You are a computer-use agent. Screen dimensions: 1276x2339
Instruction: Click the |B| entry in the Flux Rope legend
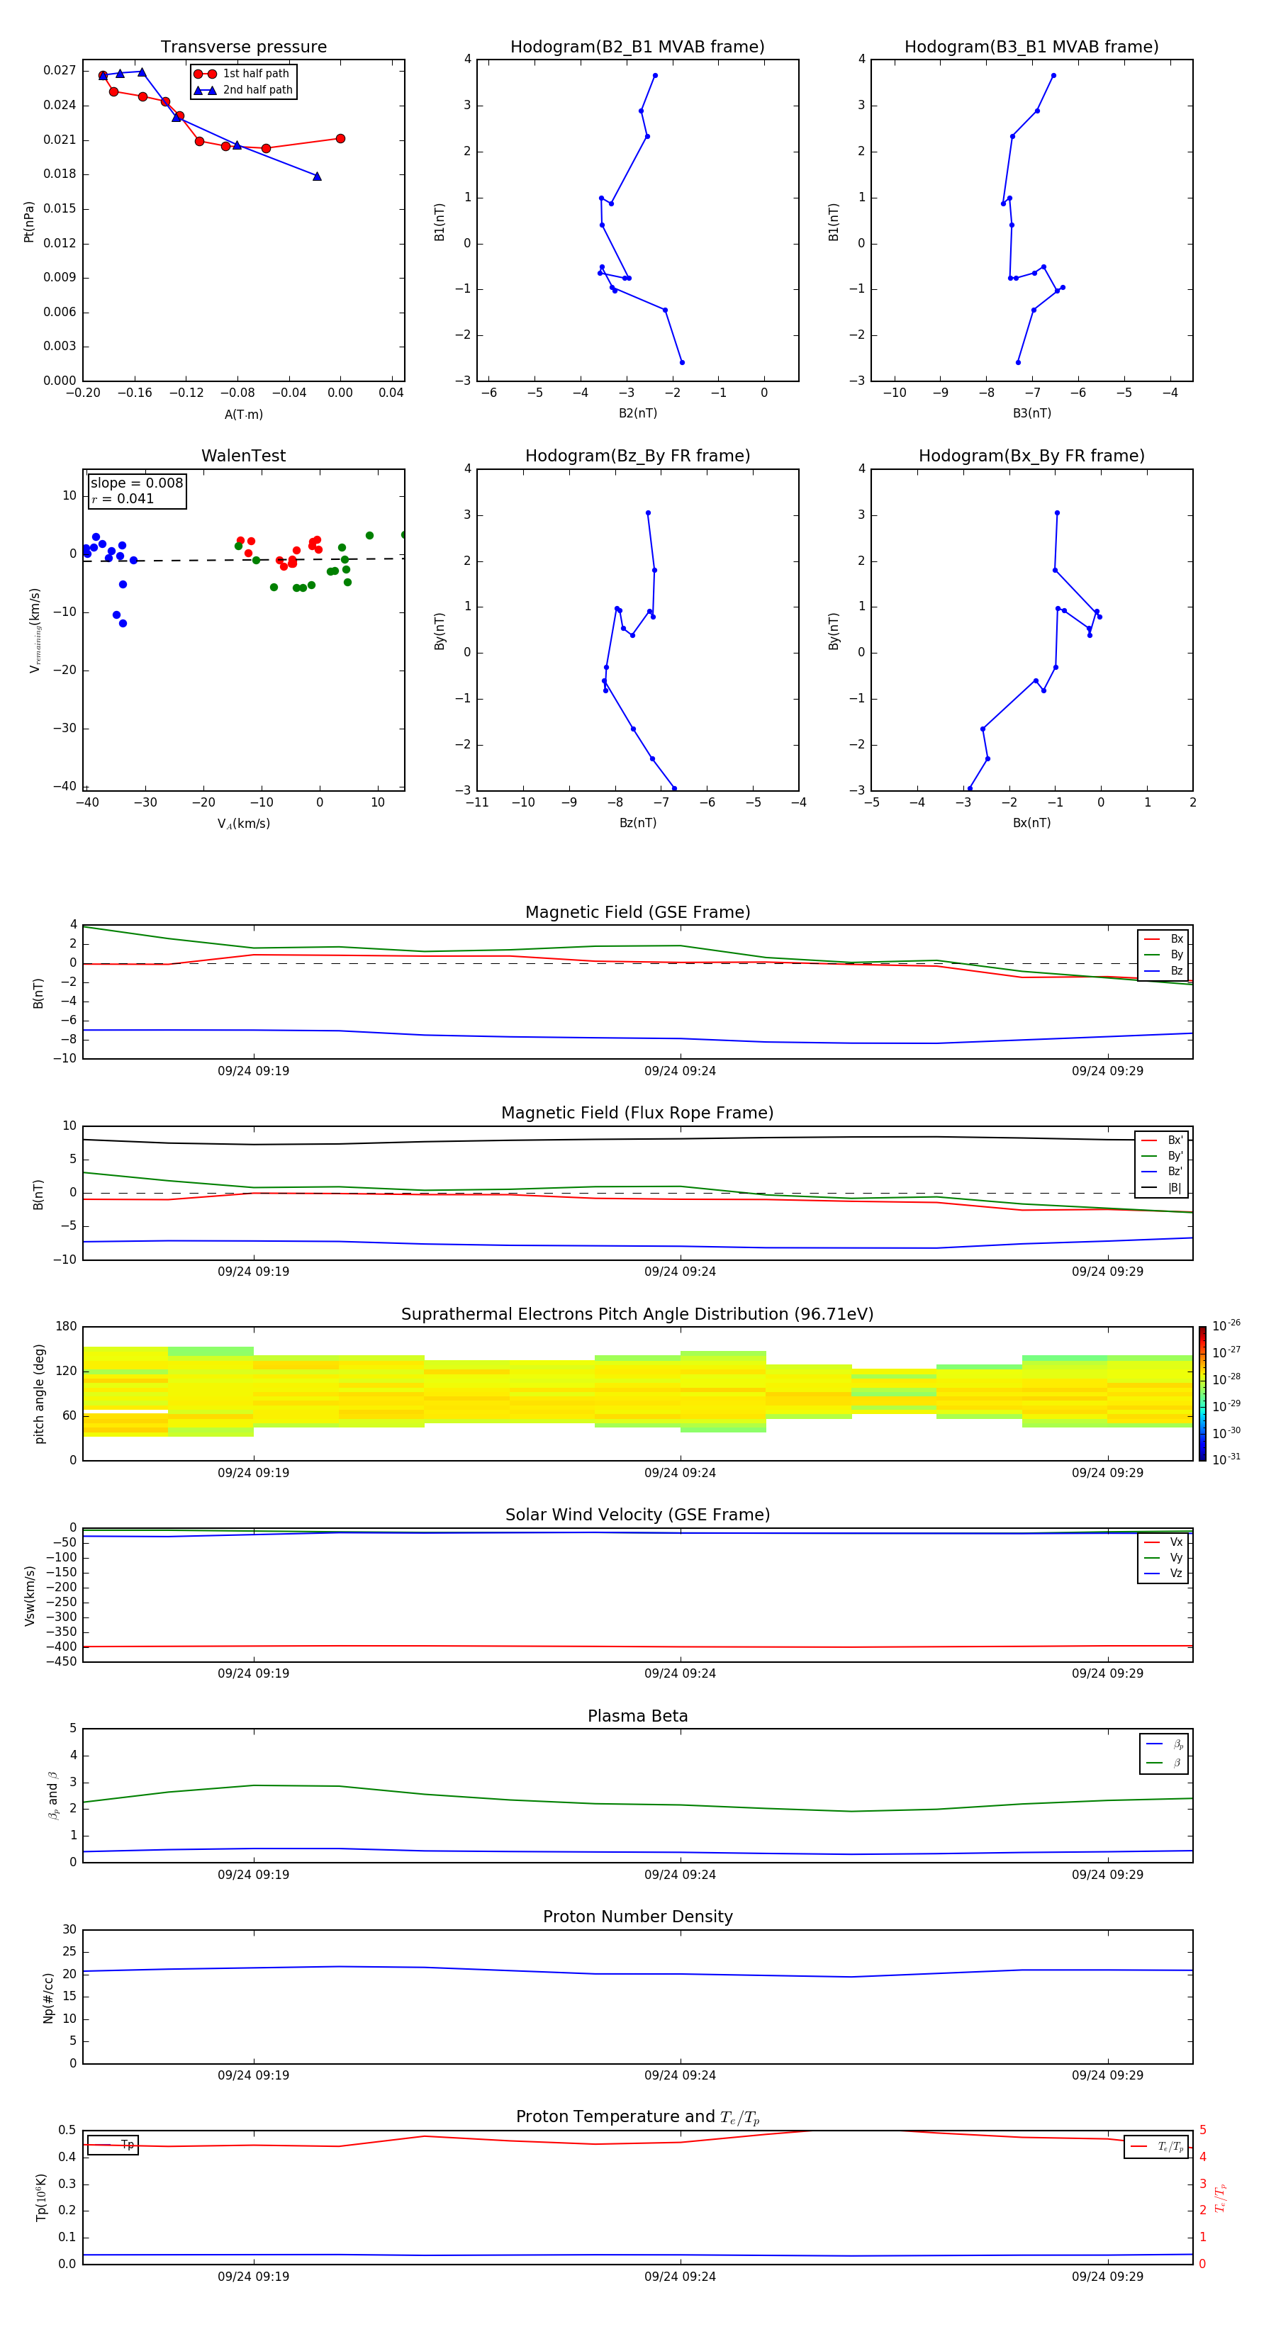[x=1163, y=1188]
